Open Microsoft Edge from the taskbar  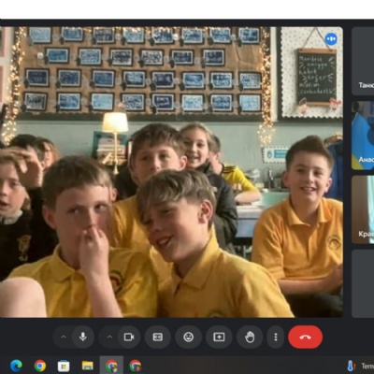tap(16, 366)
